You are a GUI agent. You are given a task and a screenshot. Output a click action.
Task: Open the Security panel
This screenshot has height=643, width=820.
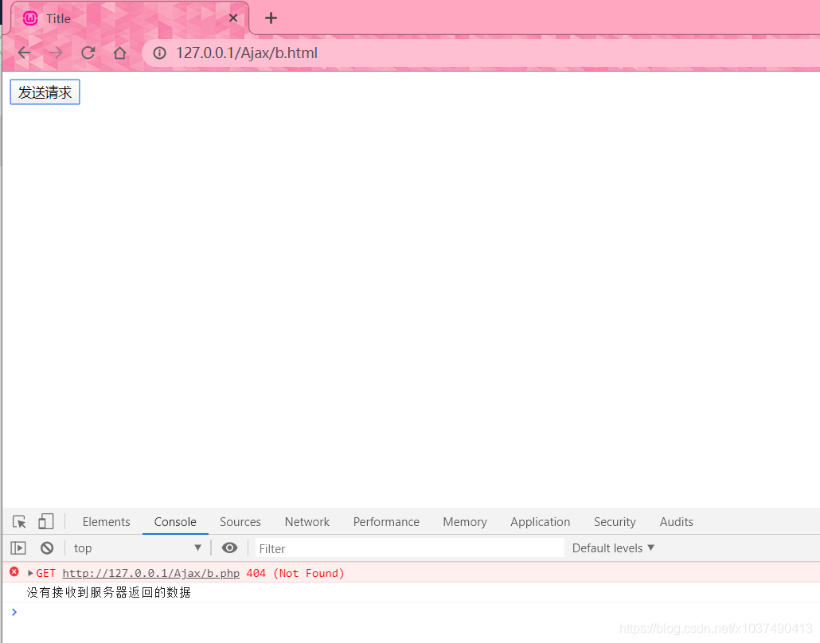615,522
